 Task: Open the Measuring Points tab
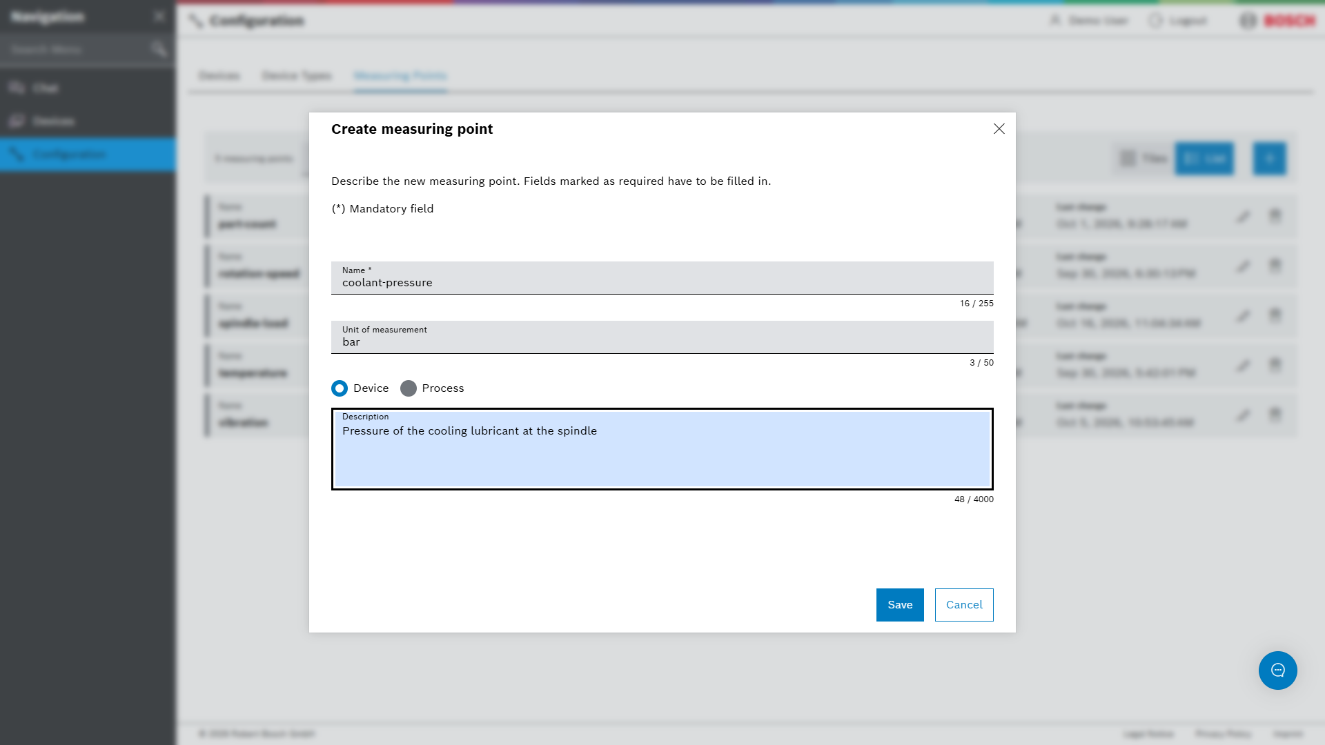coord(400,76)
